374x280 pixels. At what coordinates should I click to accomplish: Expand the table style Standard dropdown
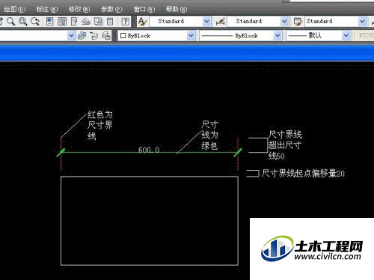pos(362,22)
